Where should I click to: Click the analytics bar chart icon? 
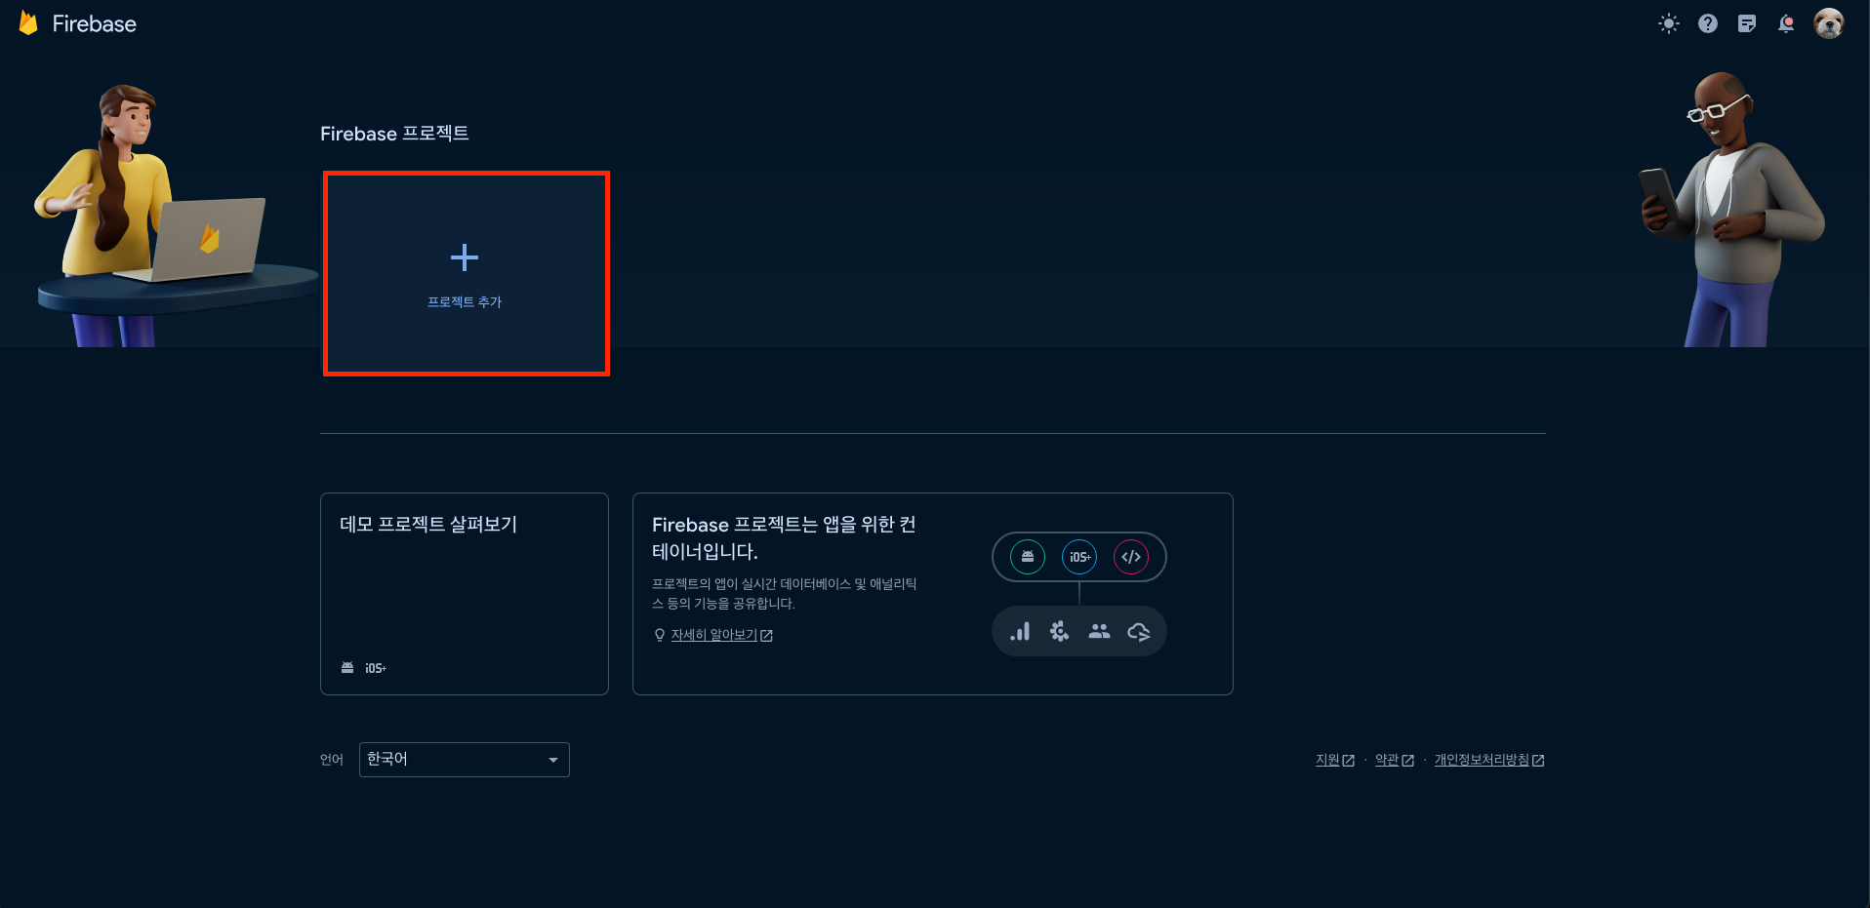coord(1020,631)
